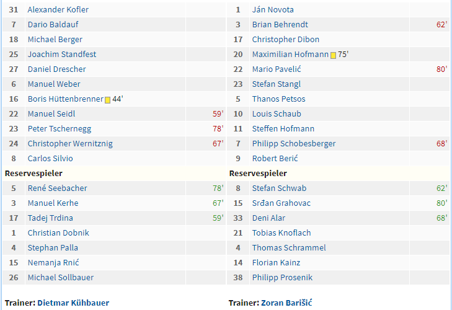This screenshot has width=452, height=310.
Task: Open Alexander Kofler player page
Action: (58, 10)
